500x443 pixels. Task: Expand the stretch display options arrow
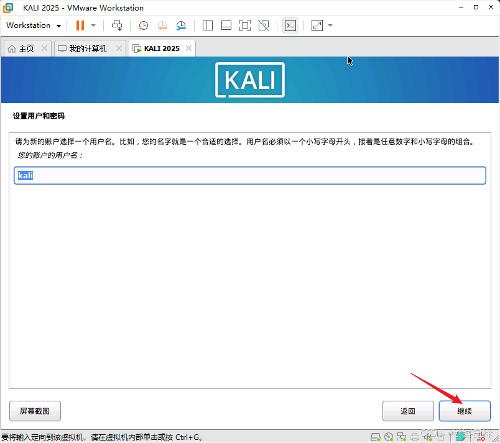click(x=330, y=25)
